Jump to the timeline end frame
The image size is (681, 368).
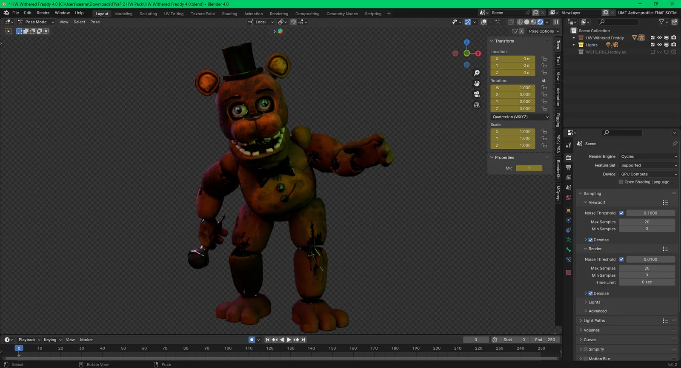tap(303, 340)
